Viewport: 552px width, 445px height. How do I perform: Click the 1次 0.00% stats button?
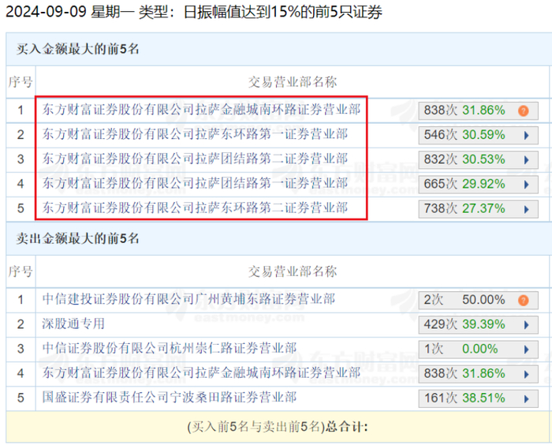(x=478, y=350)
